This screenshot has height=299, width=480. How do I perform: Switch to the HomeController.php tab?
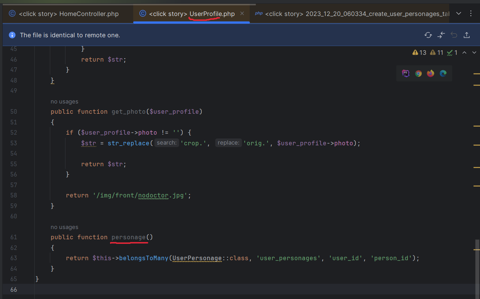point(64,14)
